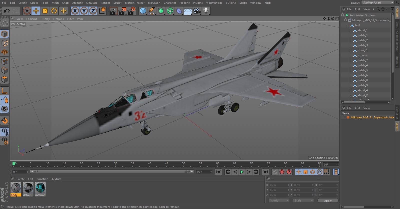Image resolution: width=400 pixels, height=209 pixels.
Task: Click the Tweak mouse icon
Action: [x=4, y=100]
